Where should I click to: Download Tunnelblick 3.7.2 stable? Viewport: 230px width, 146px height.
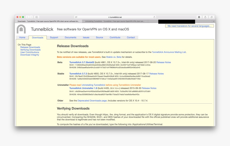click(78, 74)
